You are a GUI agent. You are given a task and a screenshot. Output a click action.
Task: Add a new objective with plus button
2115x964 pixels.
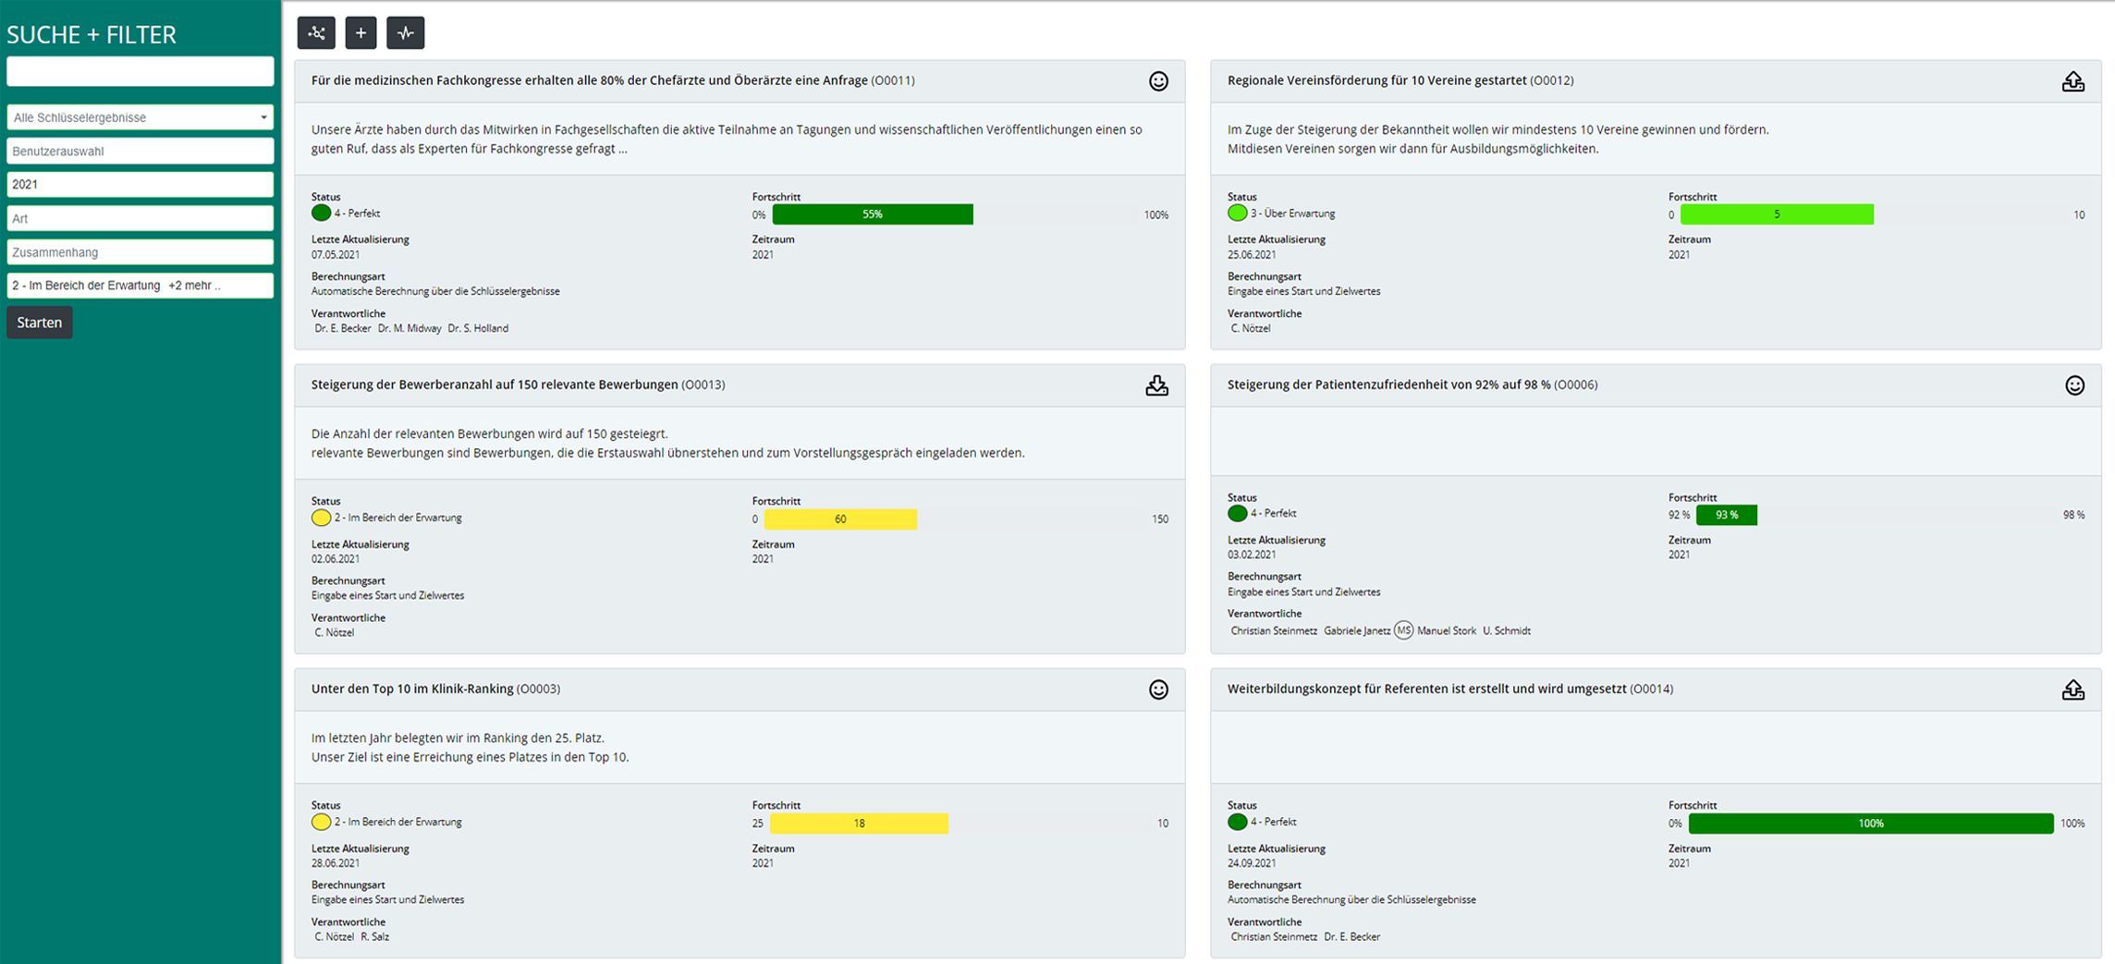[361, 33]
